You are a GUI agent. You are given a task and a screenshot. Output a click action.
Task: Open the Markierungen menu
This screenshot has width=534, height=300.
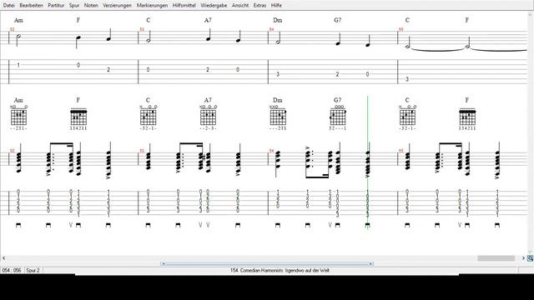point(152,6)
